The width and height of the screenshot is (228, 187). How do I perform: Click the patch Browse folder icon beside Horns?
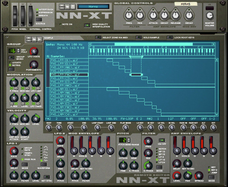click(x=67, y=7)
